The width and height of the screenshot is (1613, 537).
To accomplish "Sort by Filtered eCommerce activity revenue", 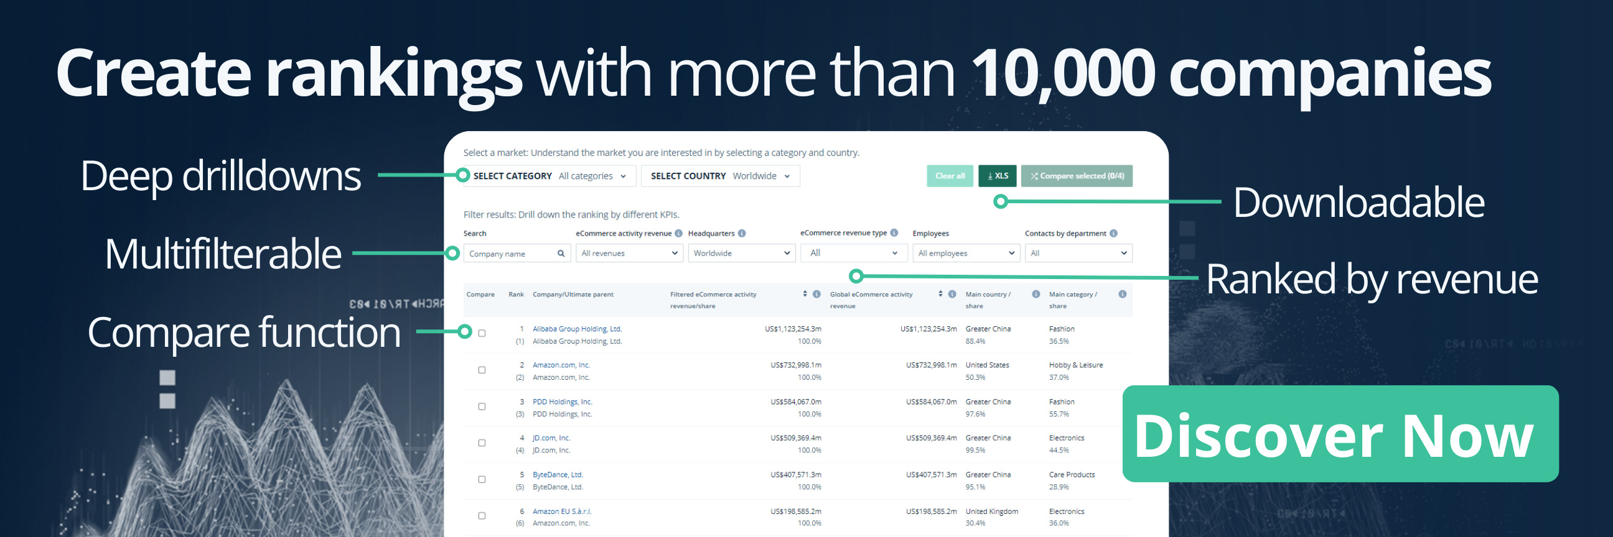I will (x=805, y=294).
